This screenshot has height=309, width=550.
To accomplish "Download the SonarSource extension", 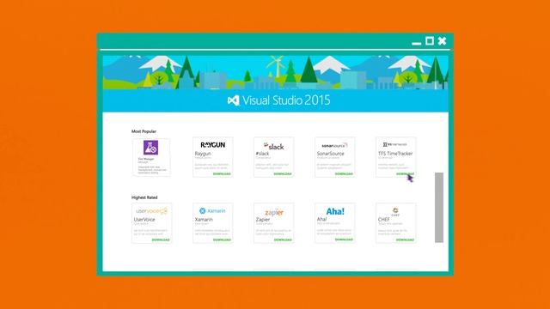I will point(344,173).
